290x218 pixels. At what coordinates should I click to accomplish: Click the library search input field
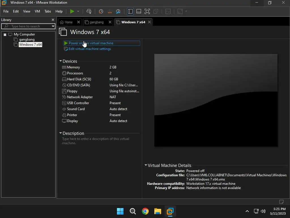point(26,26)
